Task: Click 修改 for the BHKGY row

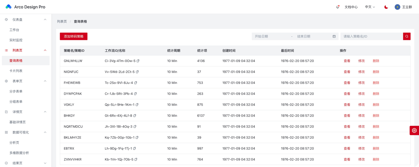Action: click(361, 116)
